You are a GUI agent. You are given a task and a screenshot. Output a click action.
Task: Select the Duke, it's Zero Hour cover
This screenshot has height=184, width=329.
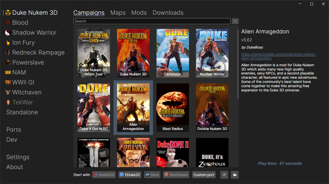pos(212,152)
